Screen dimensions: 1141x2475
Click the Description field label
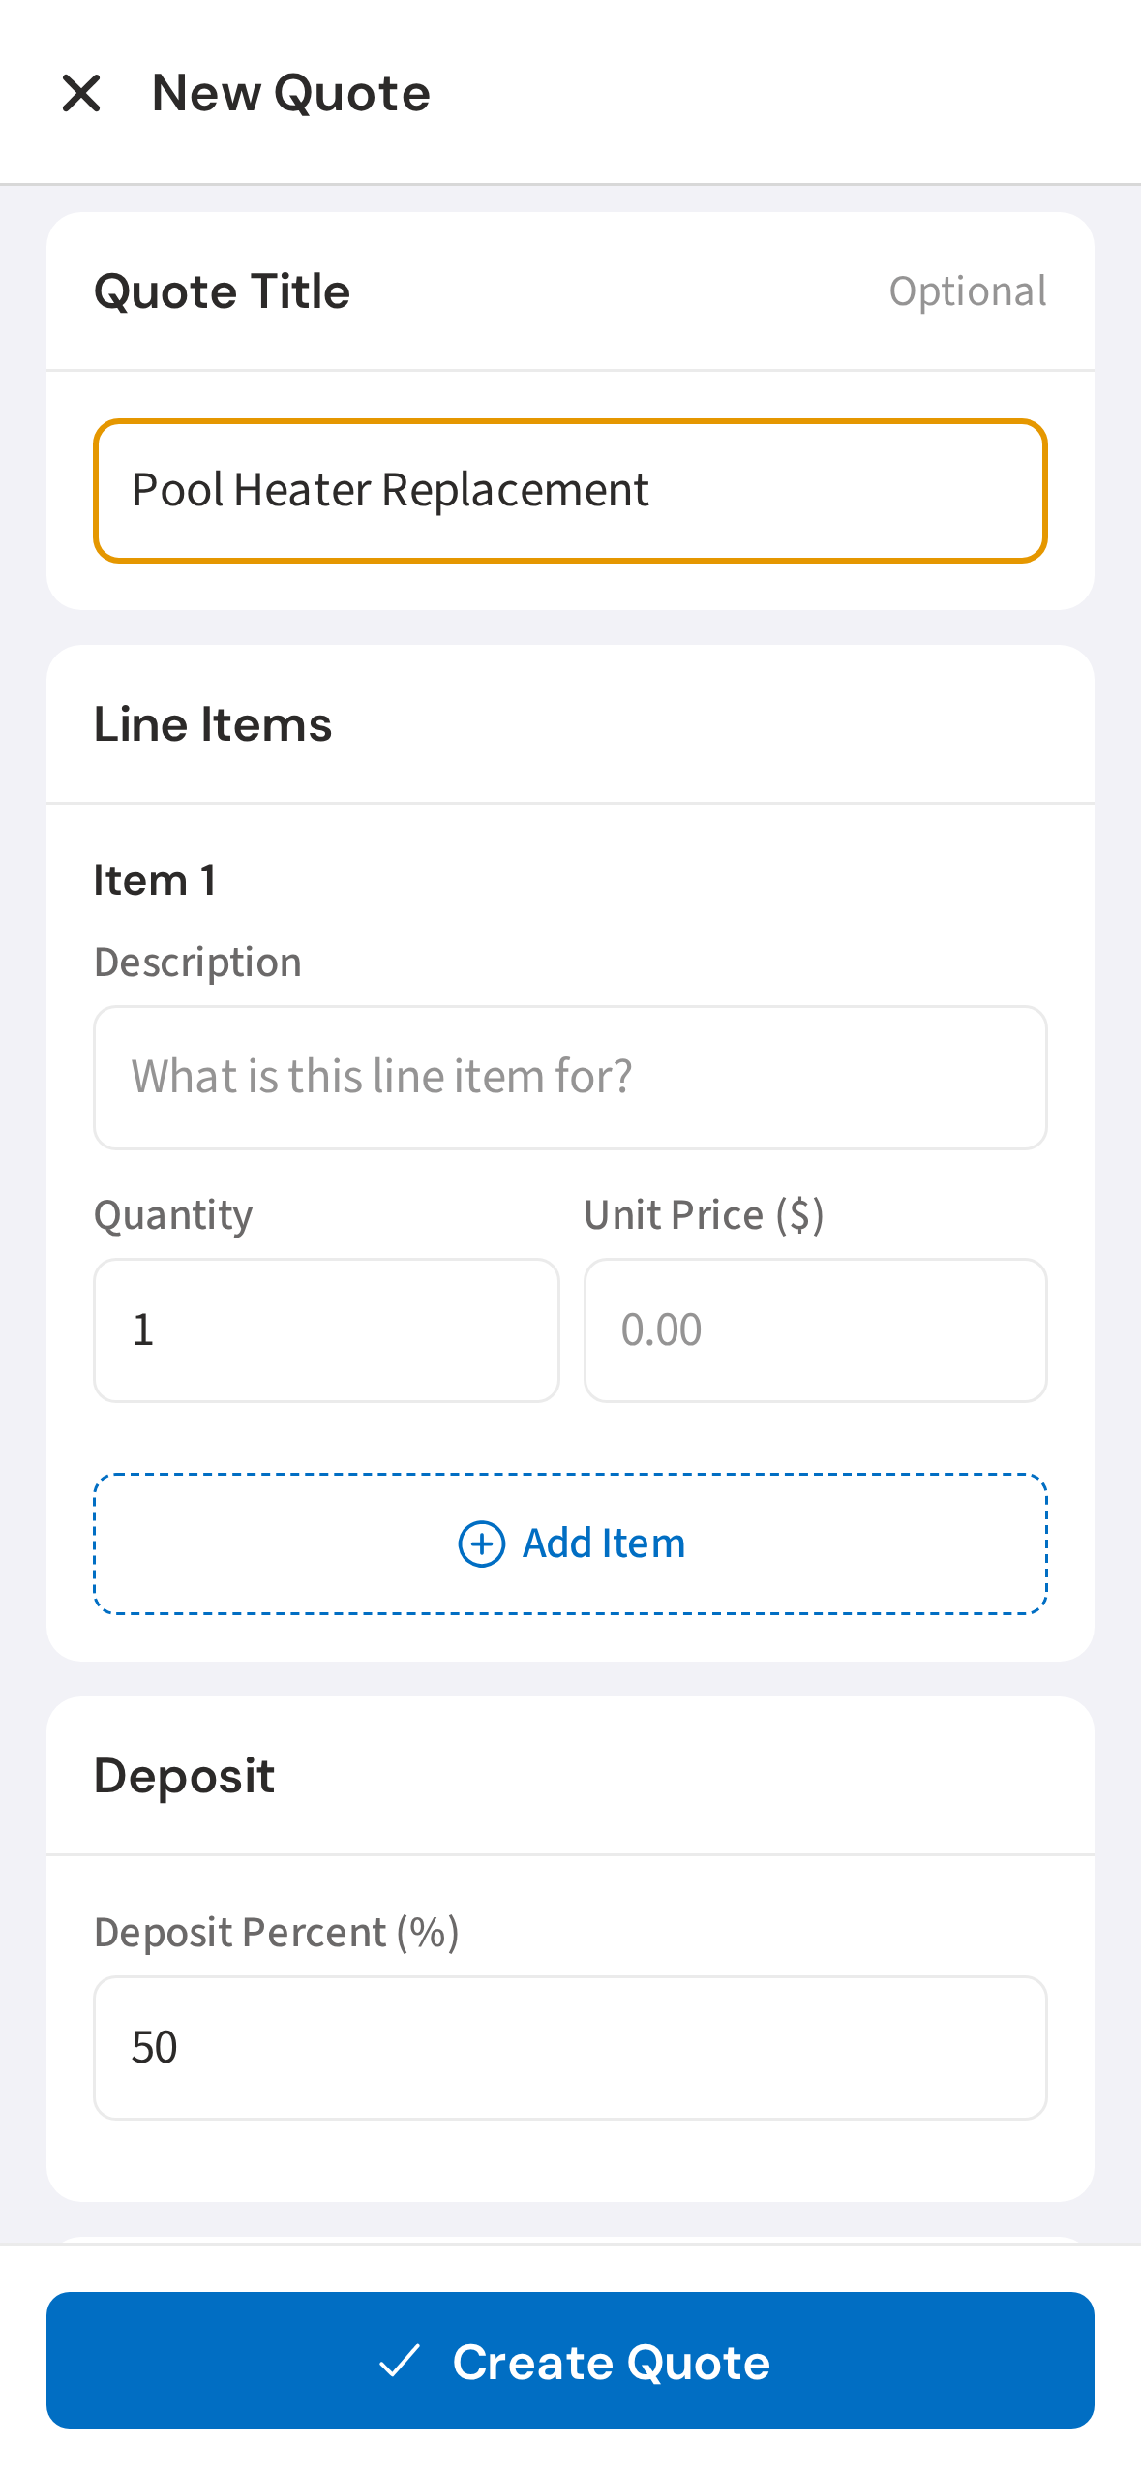pos(197,962)
